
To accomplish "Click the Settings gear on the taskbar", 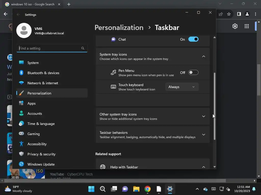I will click(170, 189).
